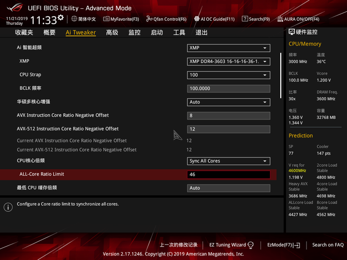Image resolution: width=347 pixels, height=260 pixels.
Task: Edit AVX-512 Instruction Core Ratio Negative Offset field
Action: tap(228, 129)
